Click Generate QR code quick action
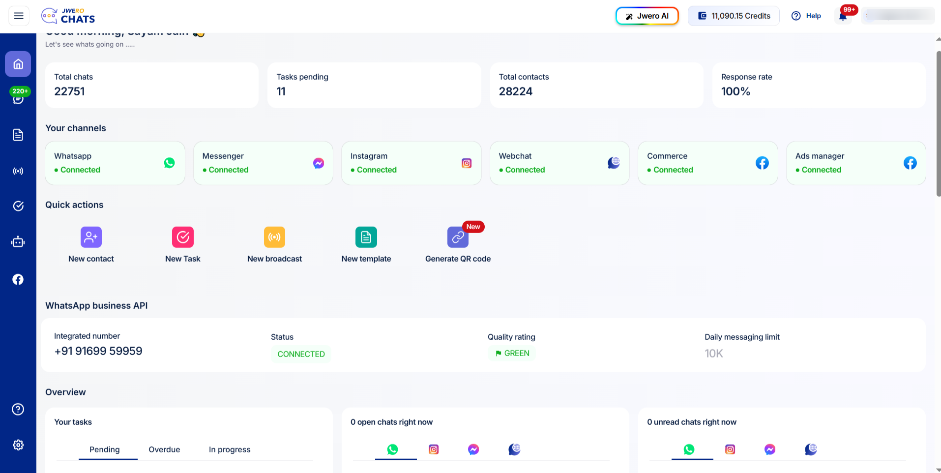Image resolution: width=941 pixels, height=473 pixels. pyautogui.click(x=458, y=244)
